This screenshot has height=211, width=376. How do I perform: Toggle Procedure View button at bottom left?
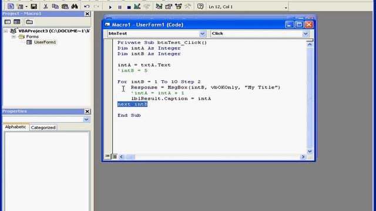pos(107,156)
